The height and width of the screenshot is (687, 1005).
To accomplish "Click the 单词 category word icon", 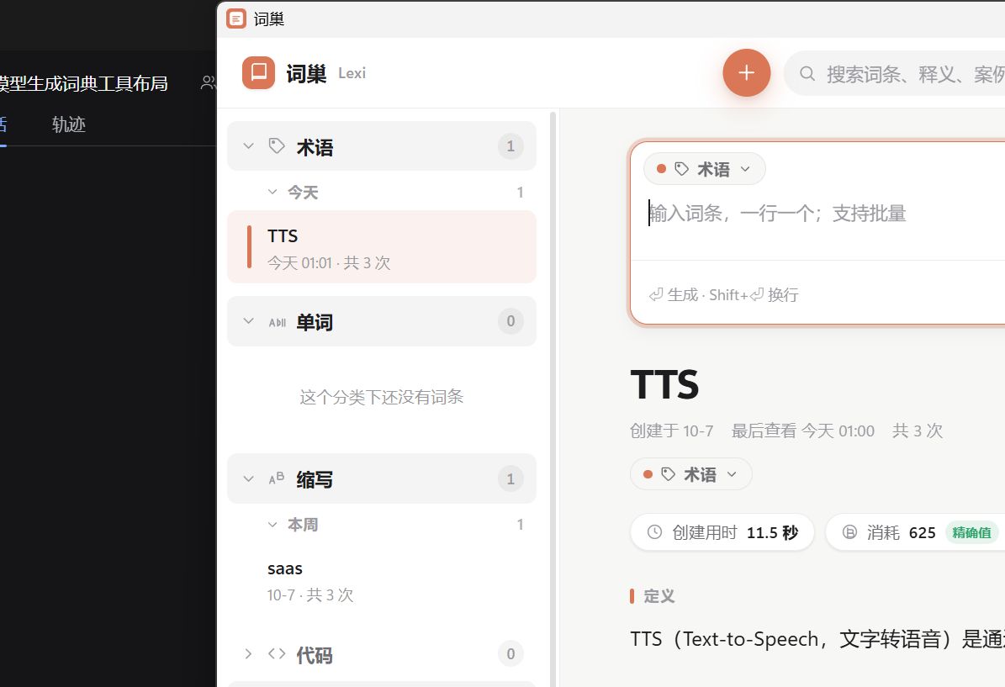I will coord(277,322).
